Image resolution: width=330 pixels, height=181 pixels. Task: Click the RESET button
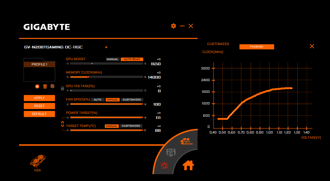tap(39, 106)
